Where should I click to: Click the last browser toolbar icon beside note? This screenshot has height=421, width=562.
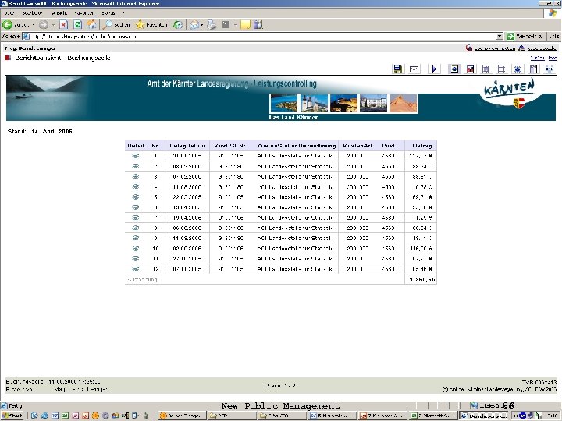click(x=258, y=25)
